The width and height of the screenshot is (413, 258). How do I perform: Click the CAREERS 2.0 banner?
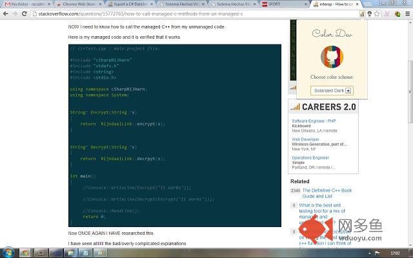pos(323,107)
